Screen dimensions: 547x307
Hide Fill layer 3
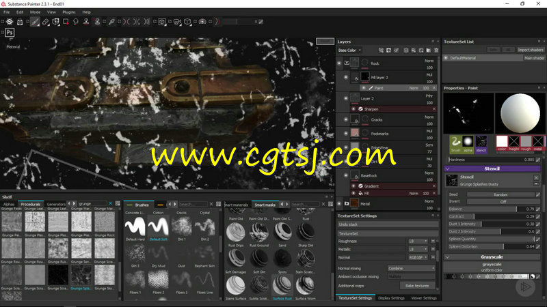(x=346, y=77)
